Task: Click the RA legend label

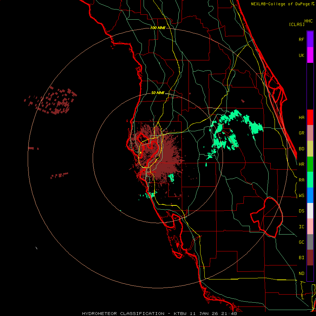Action: [x=301, y=180]
